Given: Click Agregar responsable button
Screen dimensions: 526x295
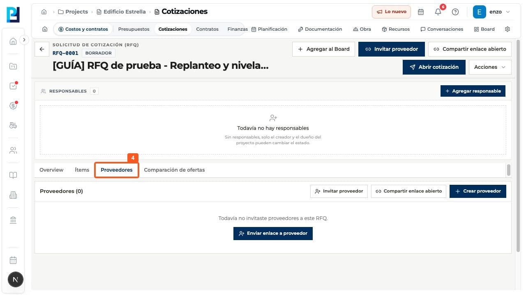Looking at the screenshot, I should coord(473,91).
